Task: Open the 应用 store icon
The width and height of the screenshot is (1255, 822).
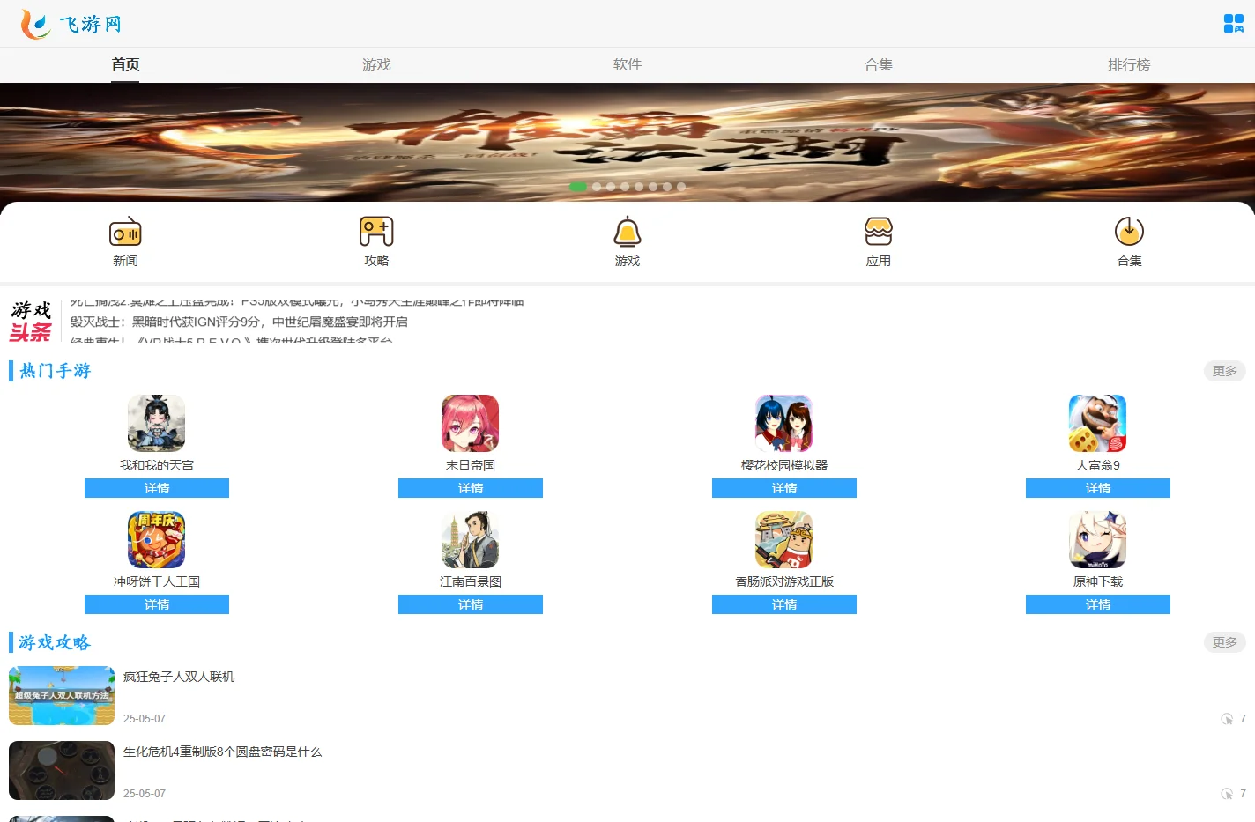Action: coord(879,232)
